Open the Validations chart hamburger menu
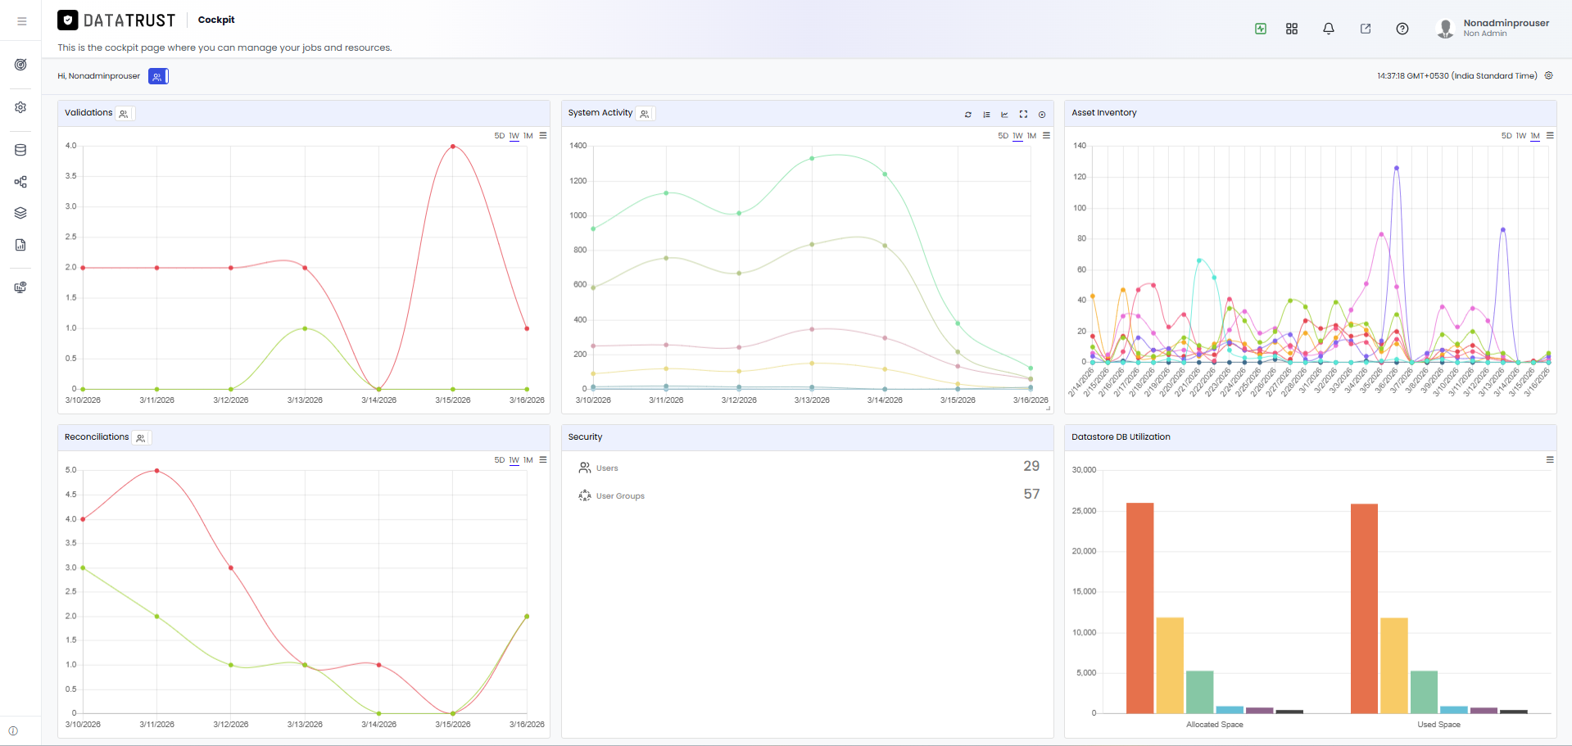The image size is (1572, 746). pyautogui.click(x=543, y=135)
